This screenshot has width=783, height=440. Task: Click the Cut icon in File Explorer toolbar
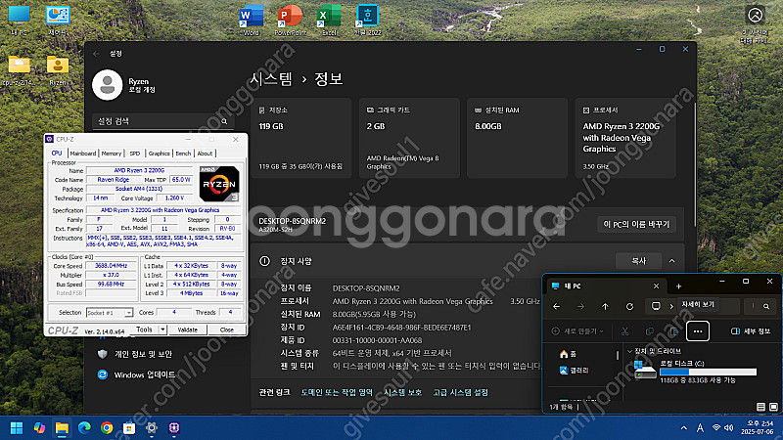pos(624,331)
